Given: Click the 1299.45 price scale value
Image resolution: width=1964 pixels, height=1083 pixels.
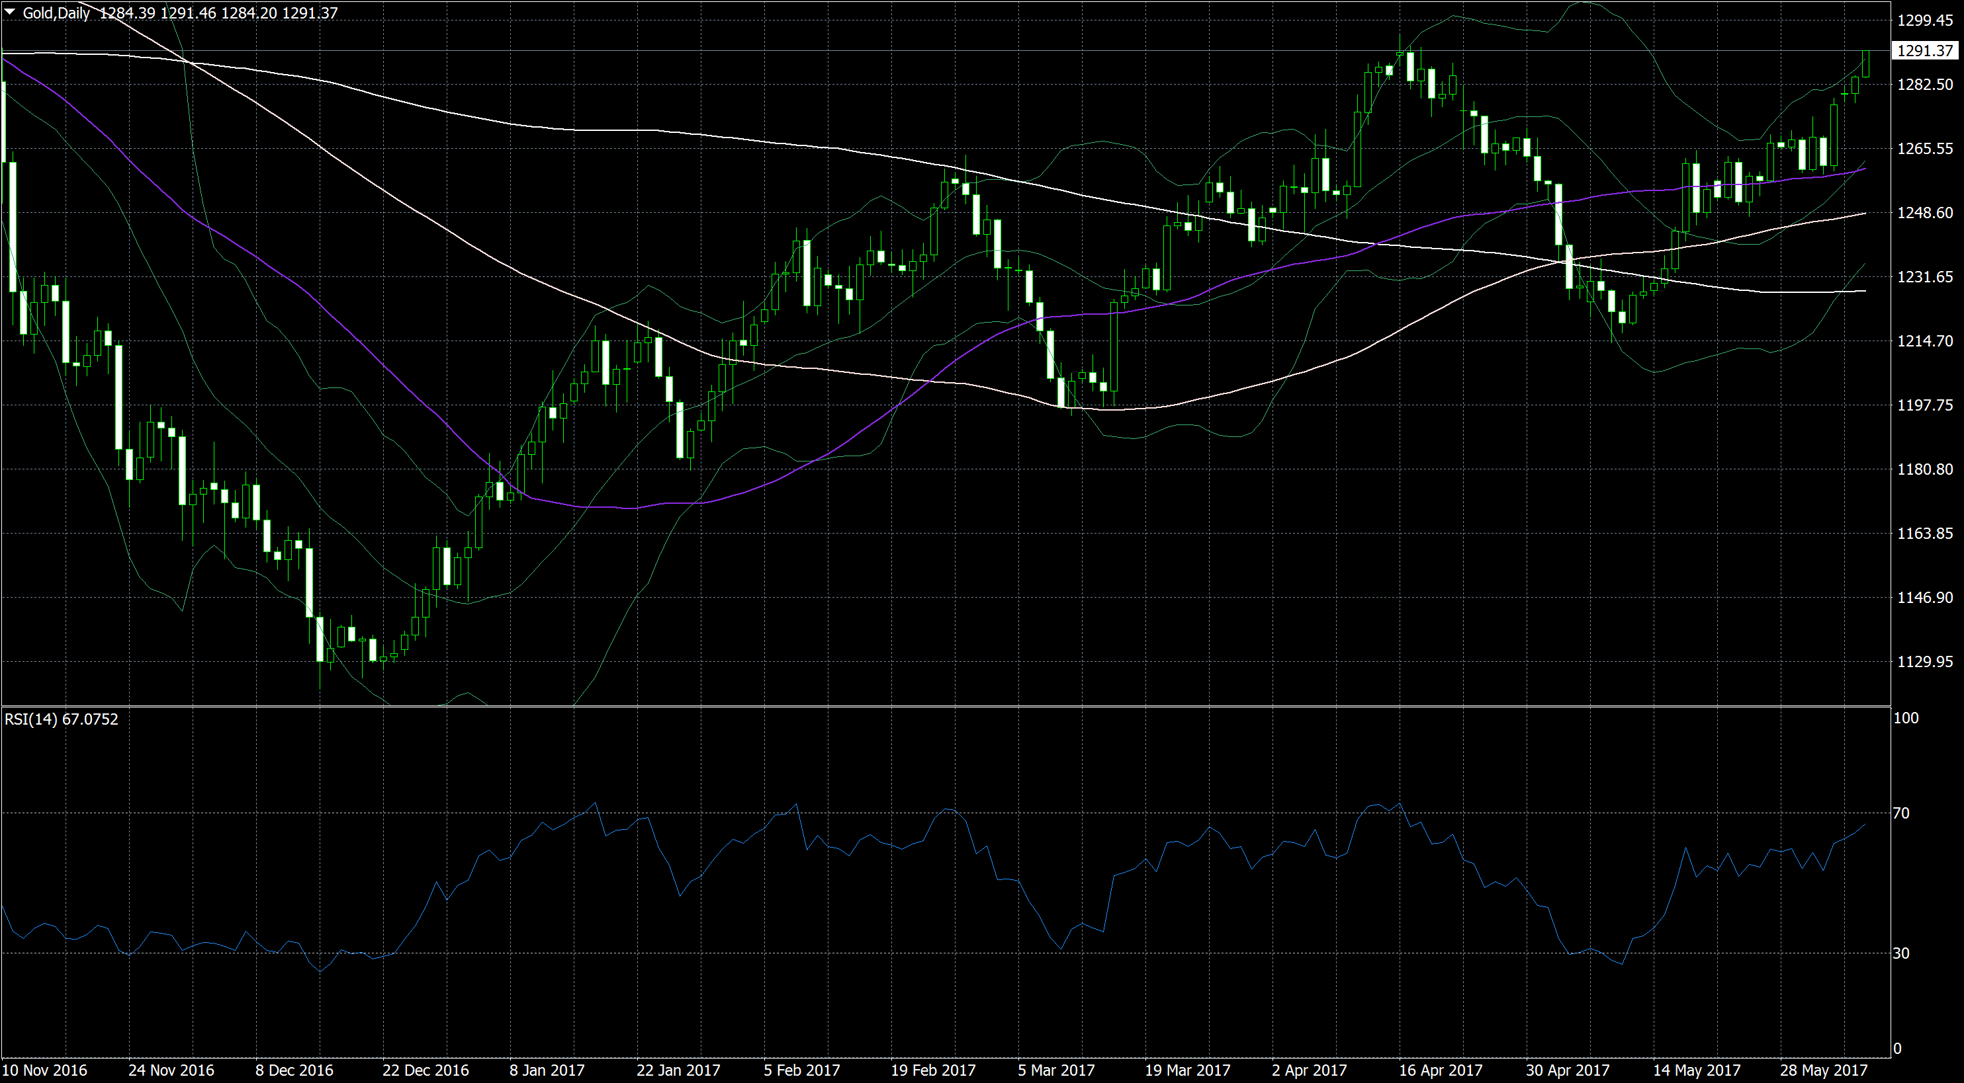Looking at the screenshot, I should click(x=1925, y=20).
